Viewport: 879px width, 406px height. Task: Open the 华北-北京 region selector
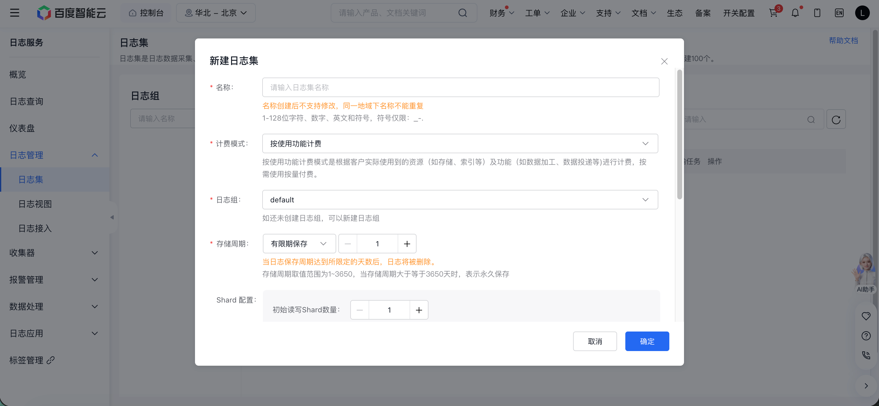216,13
